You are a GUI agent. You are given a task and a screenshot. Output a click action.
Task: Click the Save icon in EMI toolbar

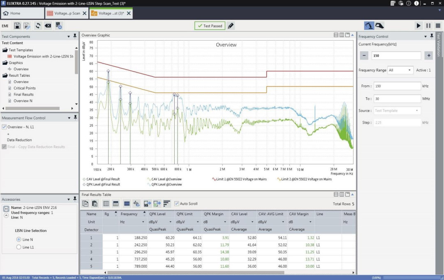coord(17,26)
